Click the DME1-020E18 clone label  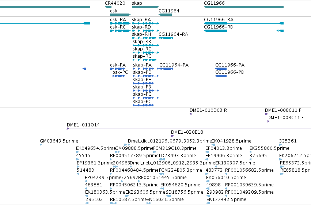coord(187,132)
